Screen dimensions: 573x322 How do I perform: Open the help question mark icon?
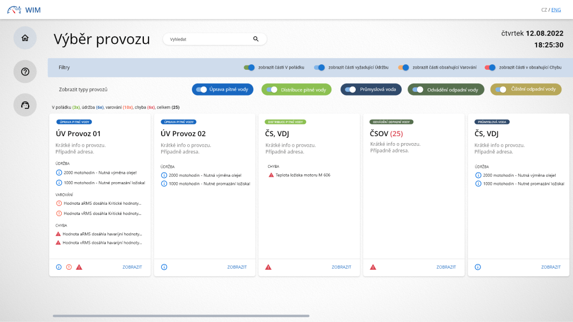point(25,72)
